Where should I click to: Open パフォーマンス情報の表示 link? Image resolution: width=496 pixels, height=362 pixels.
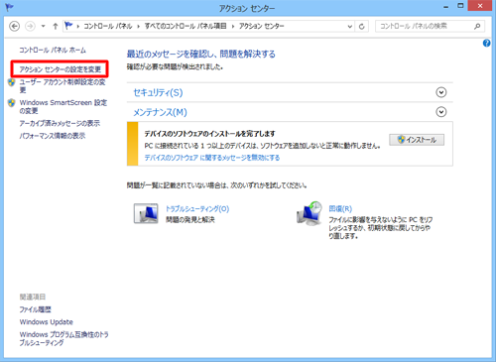coord(53,136)
